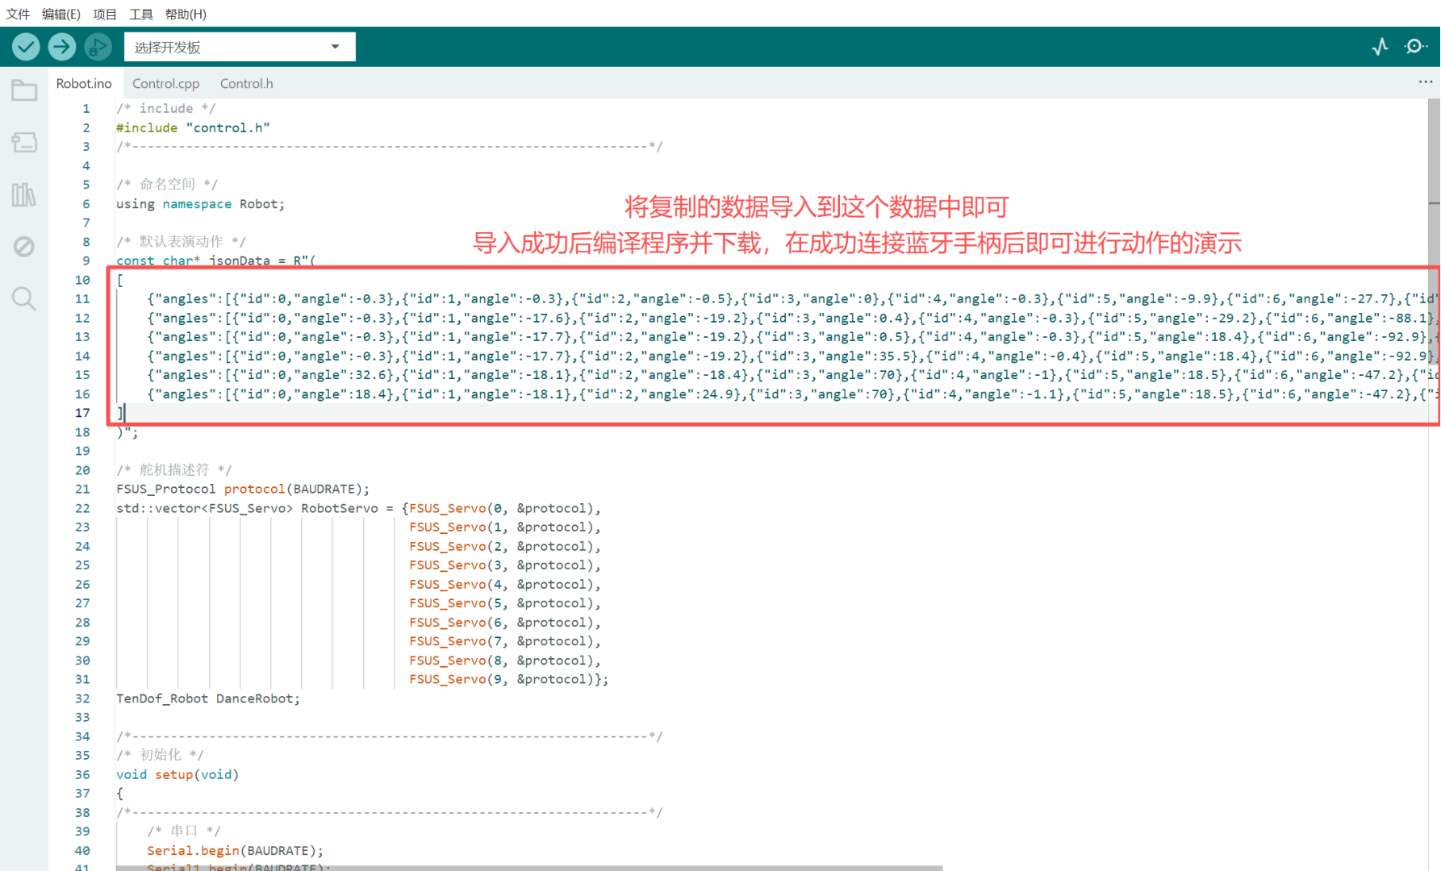Image resolution: width=1441 pixels, height=871 pixels.
Task: Click the Upload arrow button
Action: 61,47
